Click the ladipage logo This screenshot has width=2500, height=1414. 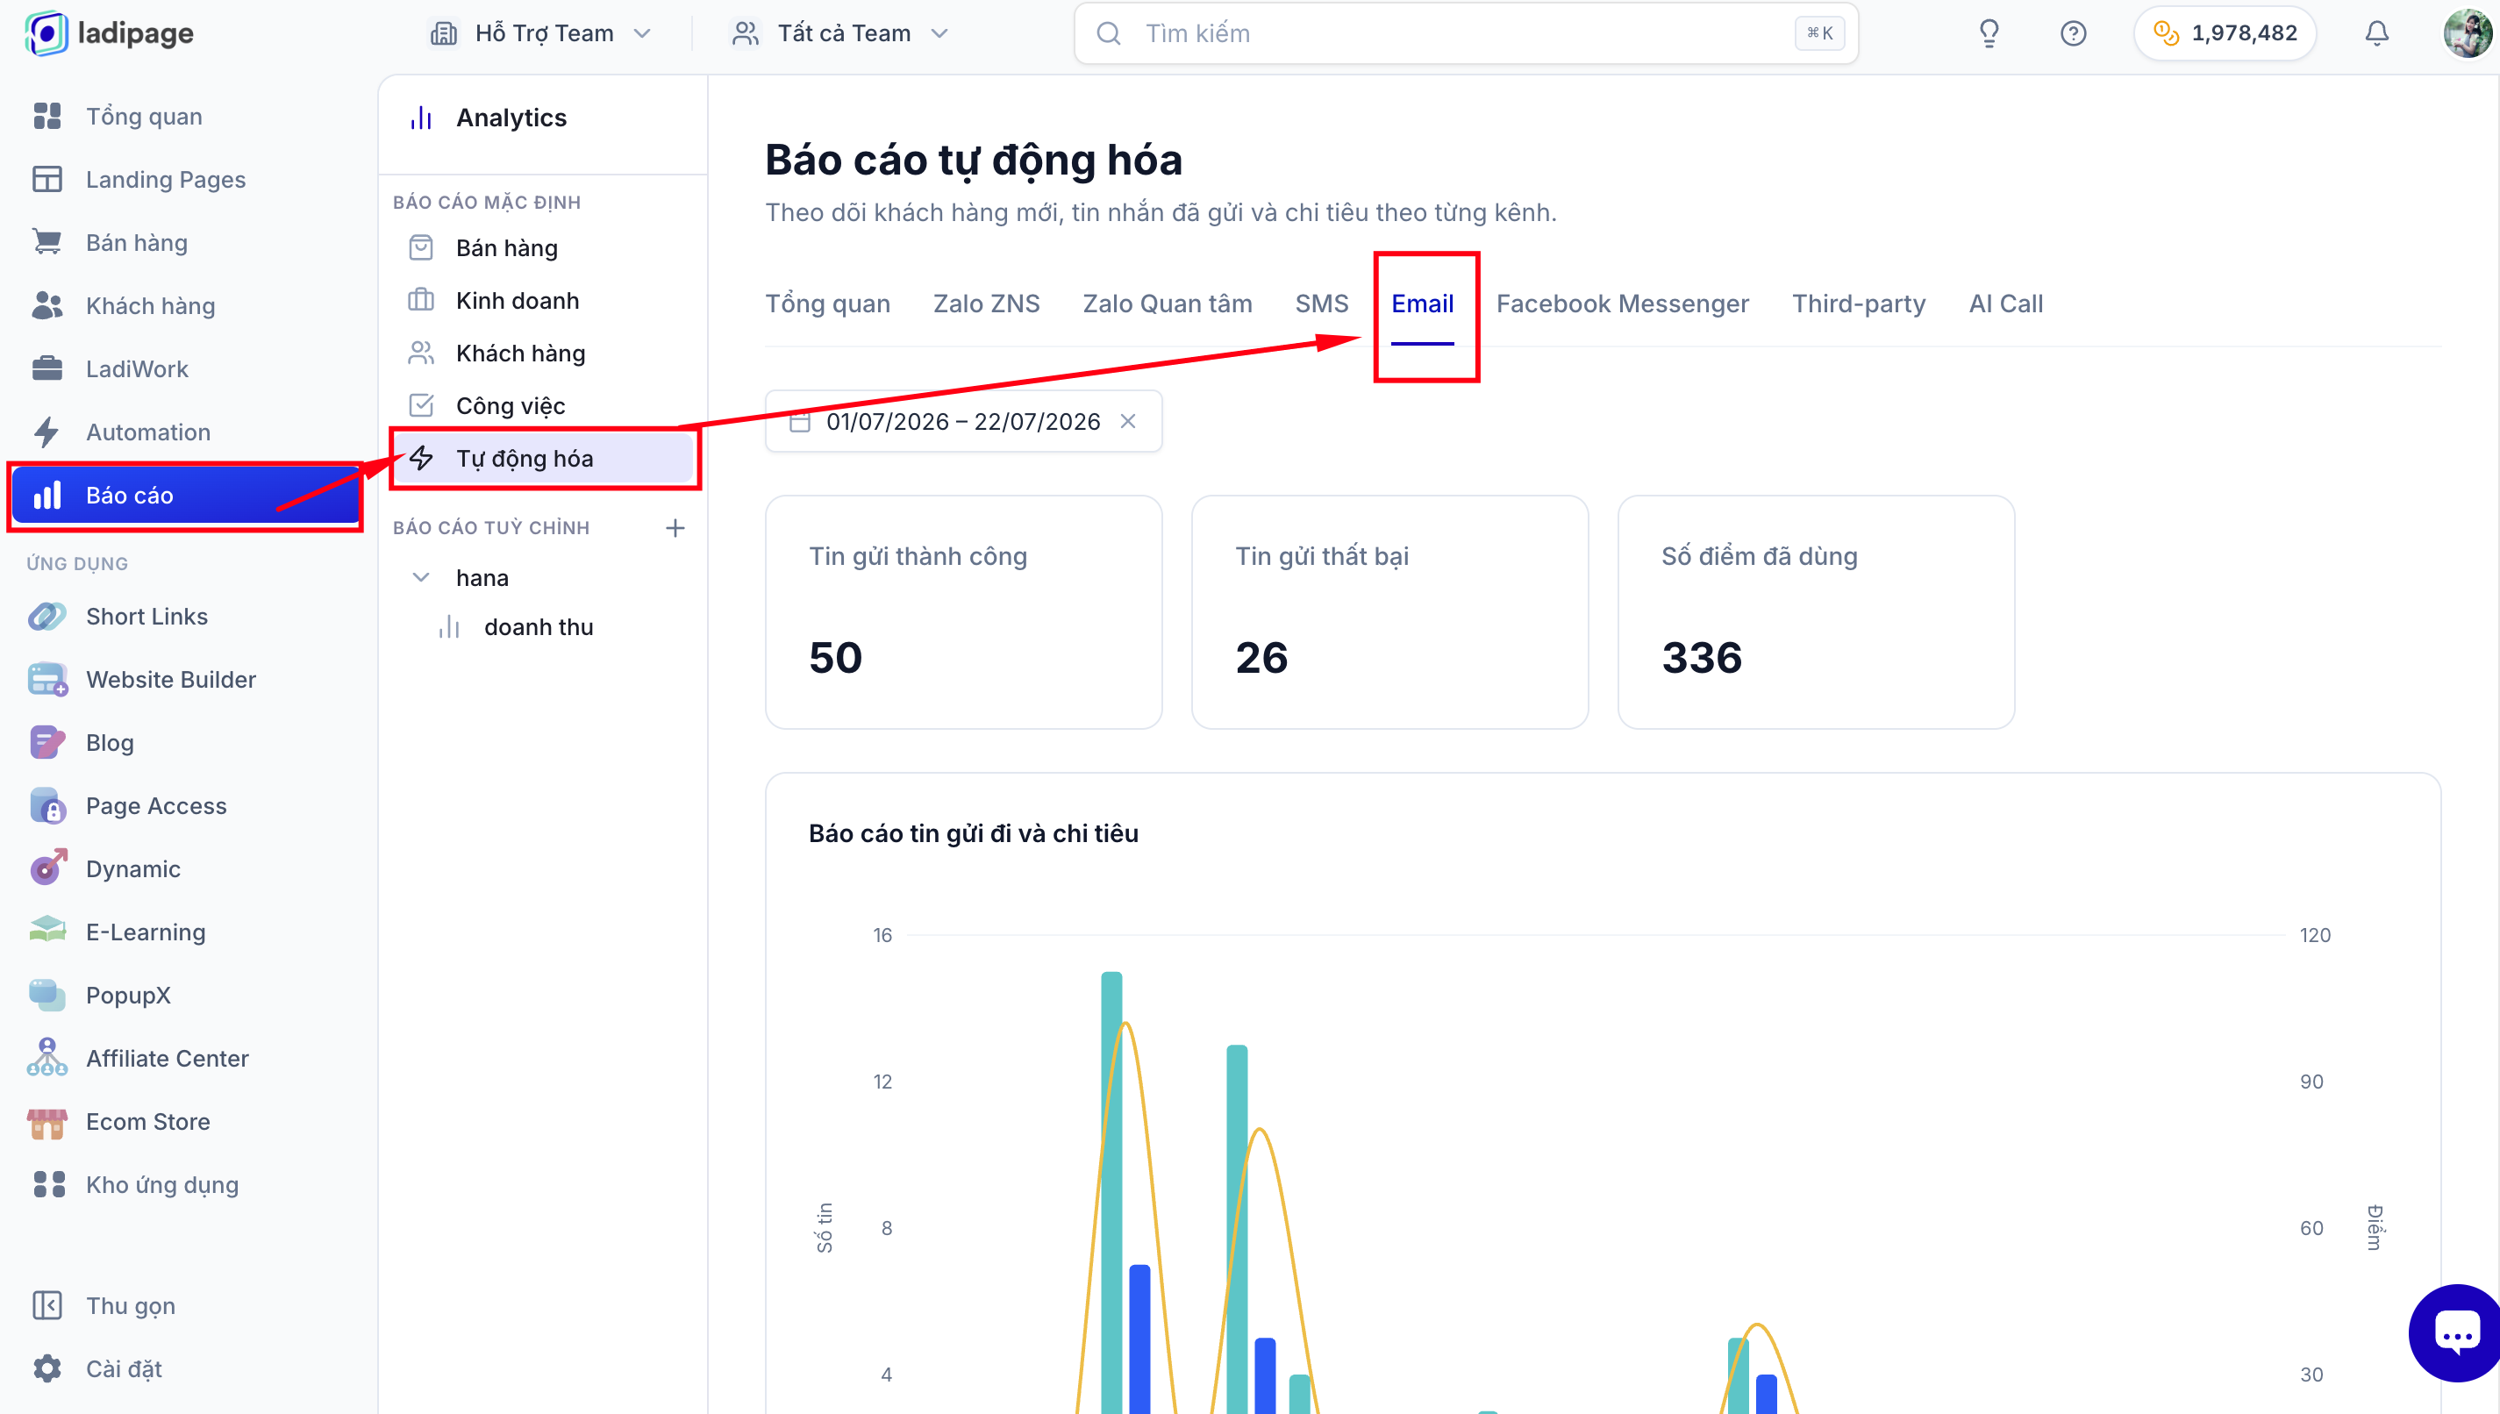110,33
